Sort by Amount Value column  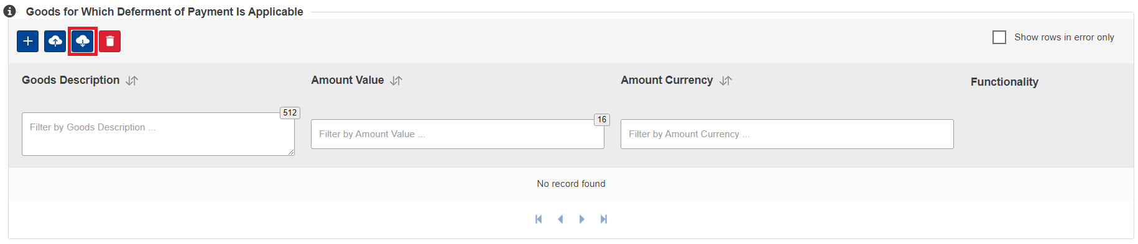tap(396, 81)
